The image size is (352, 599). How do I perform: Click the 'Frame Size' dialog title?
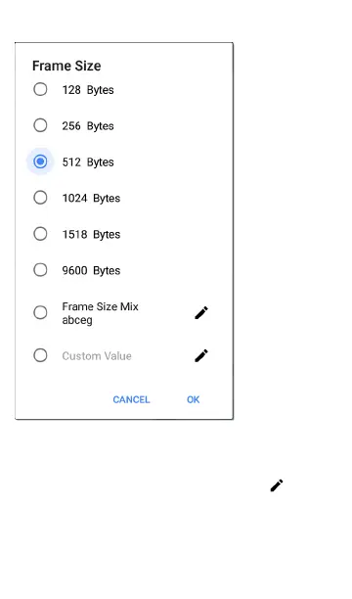[66, 66]
